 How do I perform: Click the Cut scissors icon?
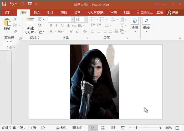click(x=15, y=19)
